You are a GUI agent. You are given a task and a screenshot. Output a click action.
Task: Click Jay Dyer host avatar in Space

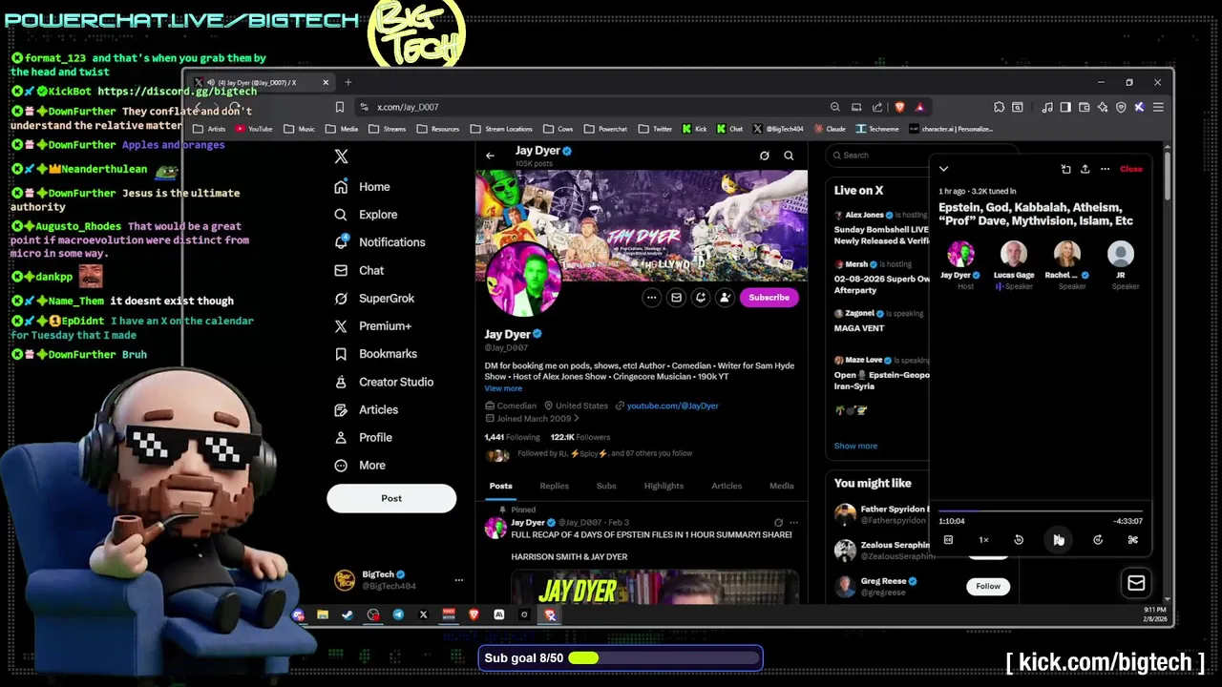(960, 254)
